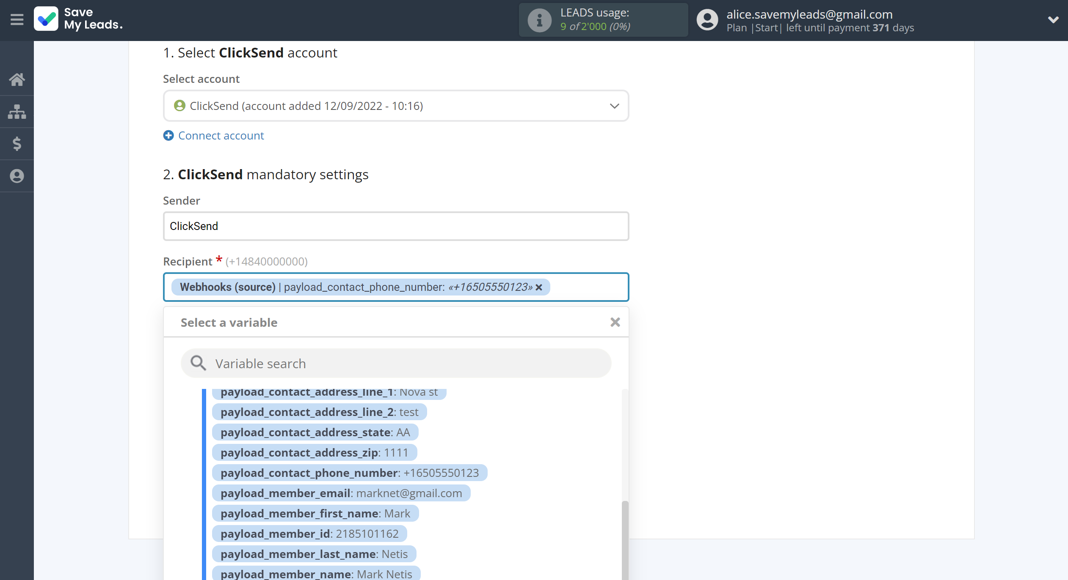
Task: Select variable payload_contact_phone_number
Action: (350, 473)
